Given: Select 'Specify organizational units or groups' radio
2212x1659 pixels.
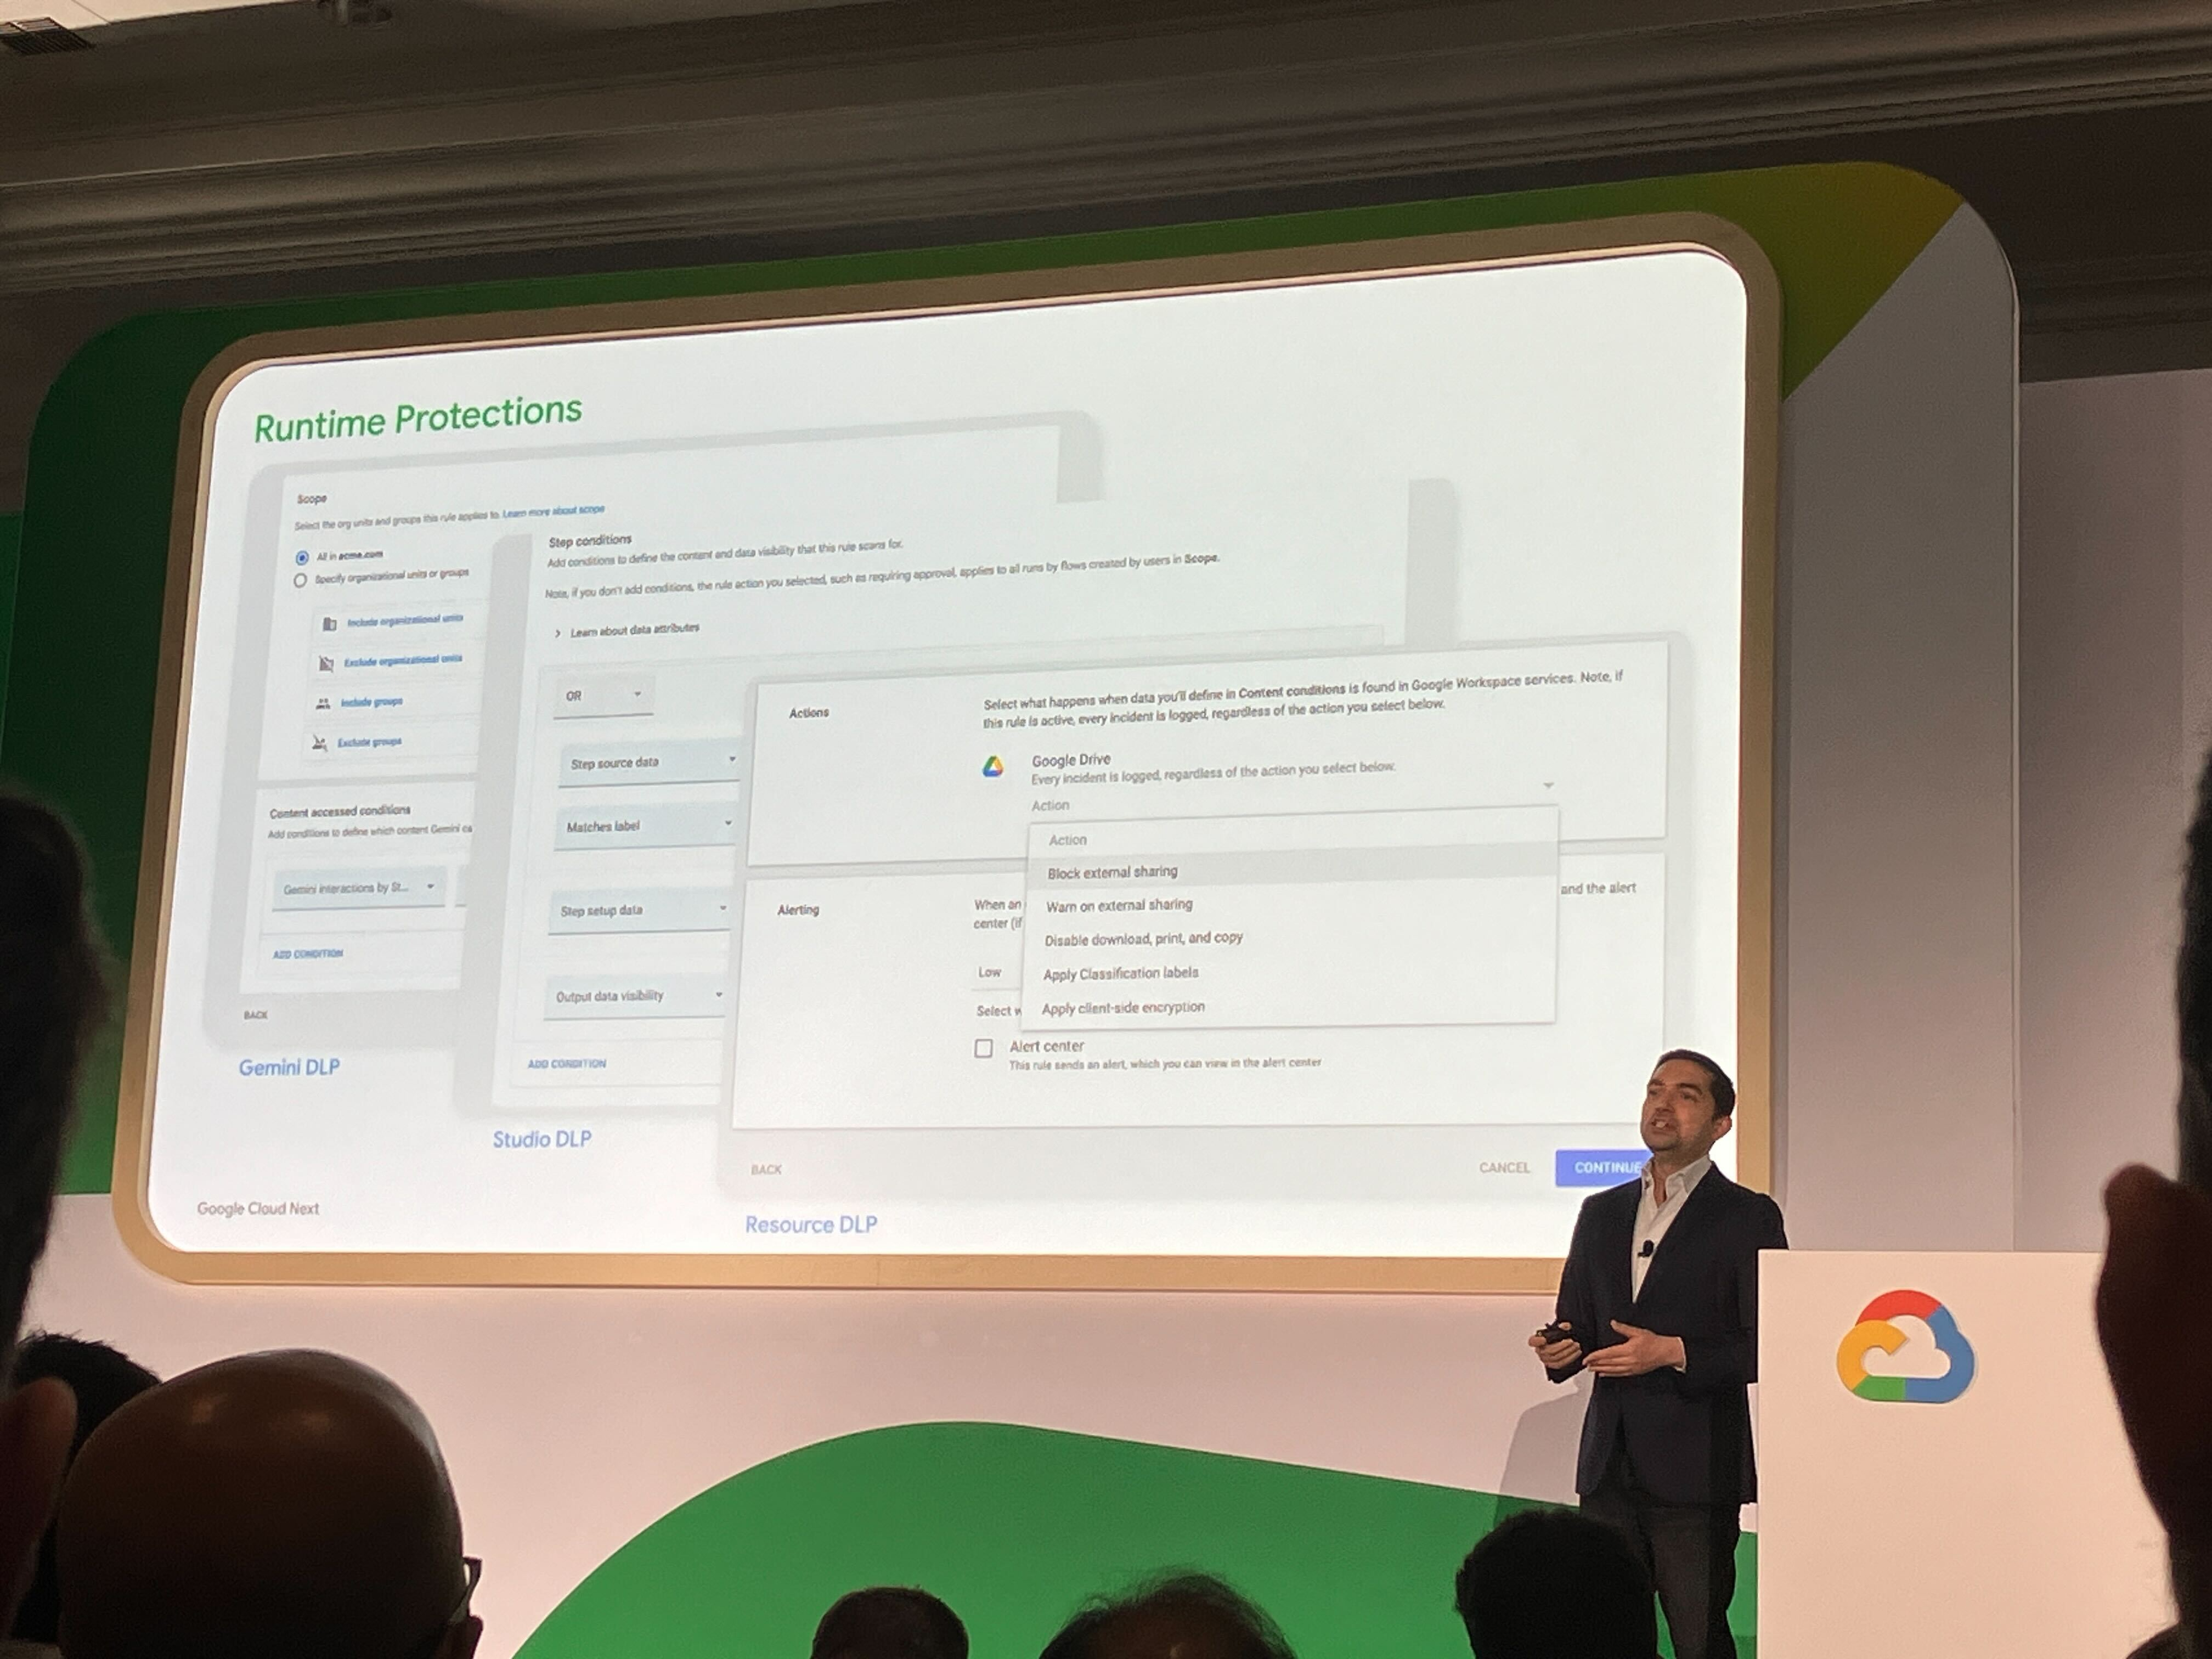Looking at the screenshot, I should click(x=299, y=581).
